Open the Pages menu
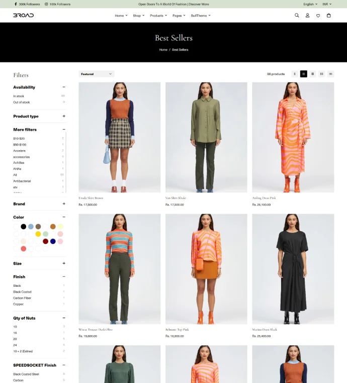 point(179,16)
